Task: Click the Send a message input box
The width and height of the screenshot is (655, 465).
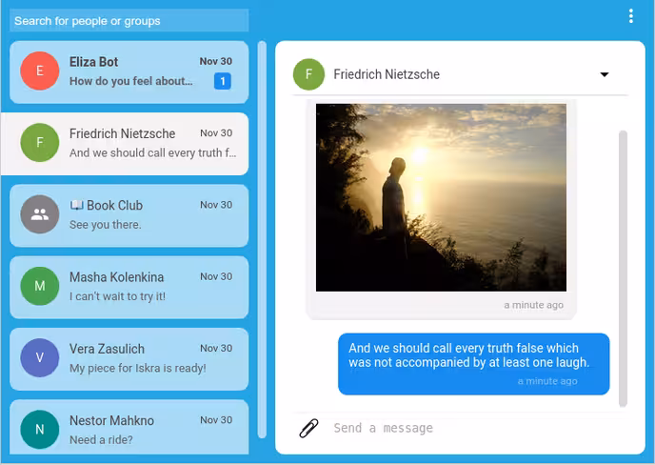Action: coord(476,428)
